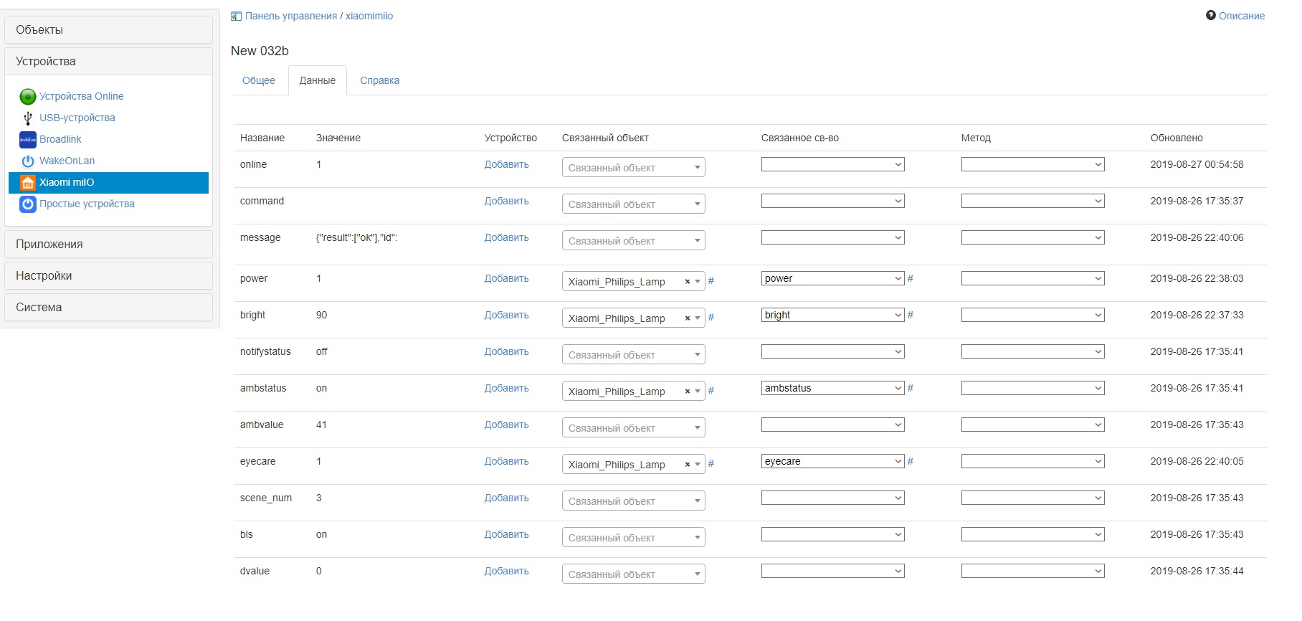The image size is (1302, 621).
Task: Click the control panel icon in breadcrumb
Action: (236, 16)
